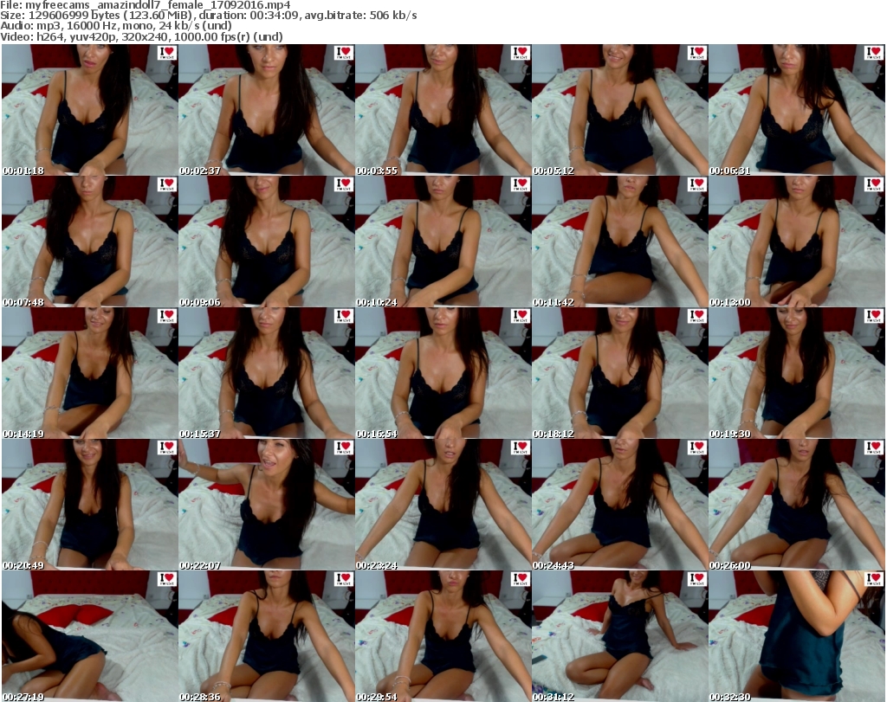The height and width of the screenshot is (702, 887).
Task: Select the thumbnail timestamped 00:18:12
Action: click(x=620, y=373)
